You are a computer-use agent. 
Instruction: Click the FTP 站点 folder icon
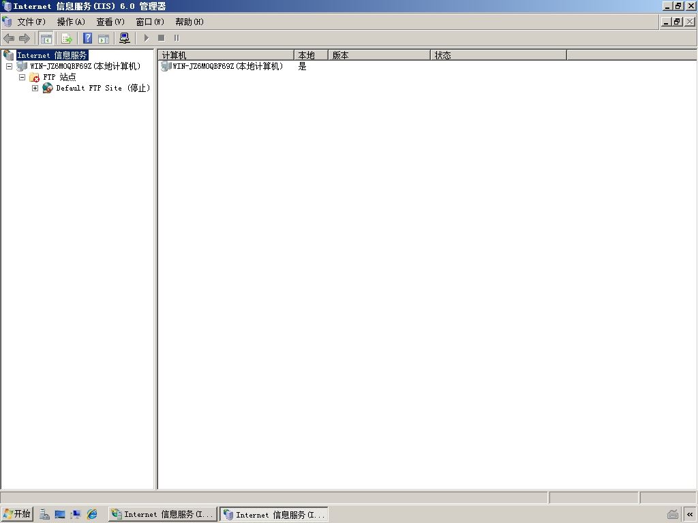(x=34, y=78)
